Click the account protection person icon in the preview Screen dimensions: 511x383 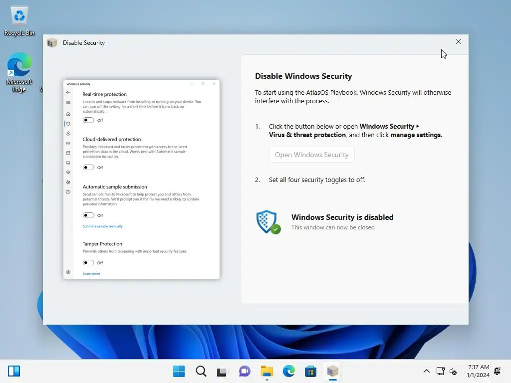68,133
